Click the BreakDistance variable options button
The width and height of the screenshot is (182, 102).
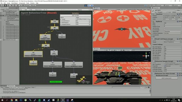(90, 21)
